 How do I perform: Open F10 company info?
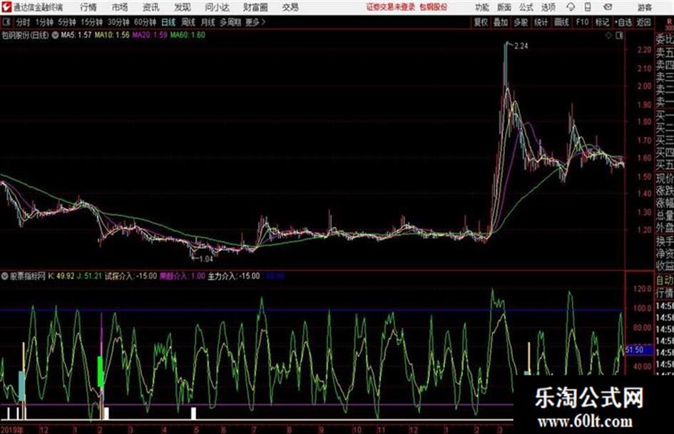(582, 22)
